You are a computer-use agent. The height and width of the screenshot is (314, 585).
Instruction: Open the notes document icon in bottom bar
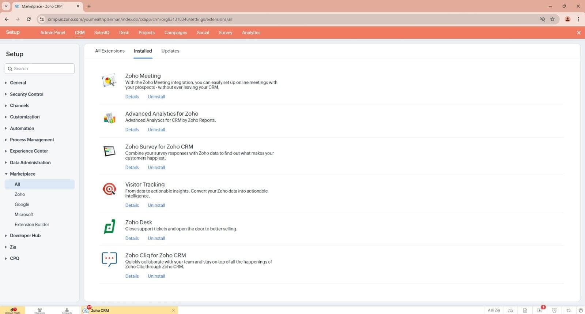click(525, 310)
